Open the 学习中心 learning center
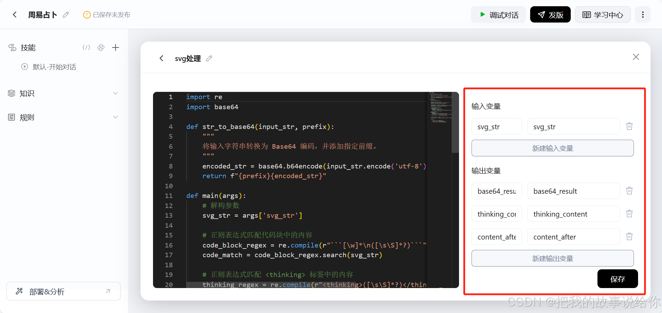Screen dimensions: 662x313 [603, 15]
